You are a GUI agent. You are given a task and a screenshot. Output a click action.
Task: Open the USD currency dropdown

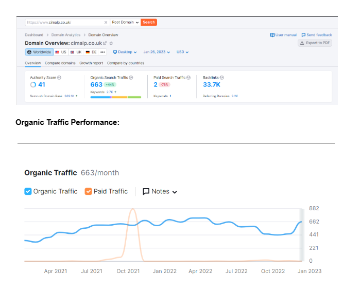click(x=182, y=52)
